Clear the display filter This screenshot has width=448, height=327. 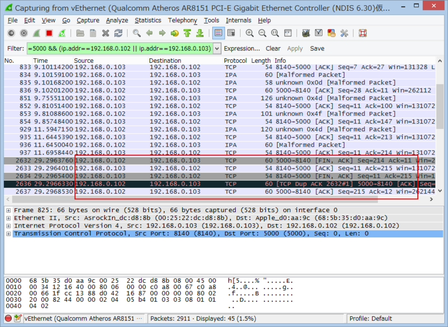(273, 49)
